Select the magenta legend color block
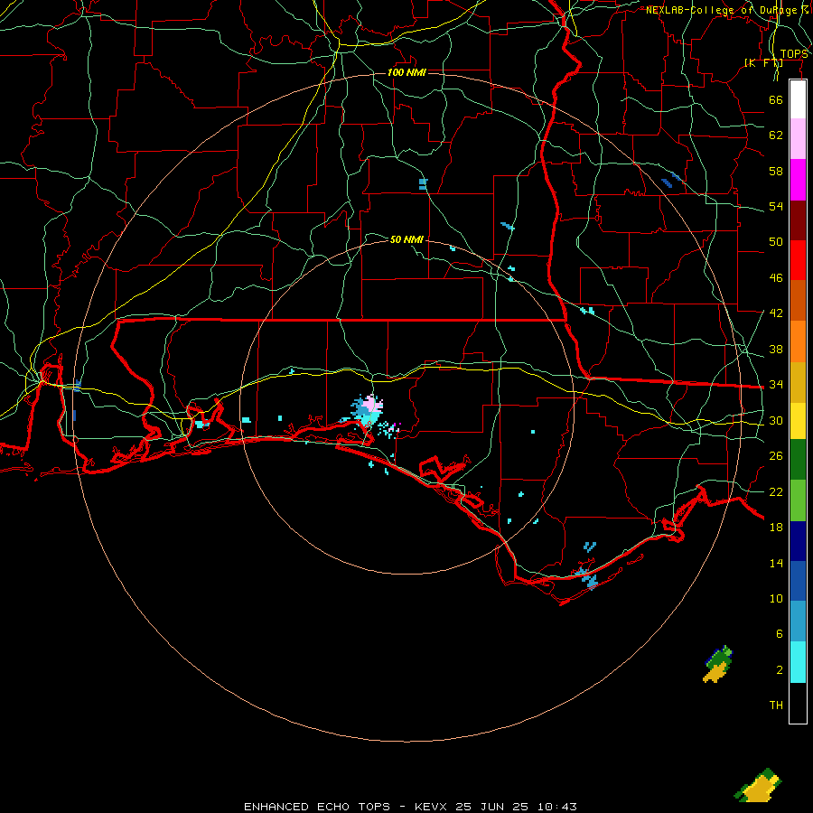Viewport: 813px width, 813px height. pos(798,180)
